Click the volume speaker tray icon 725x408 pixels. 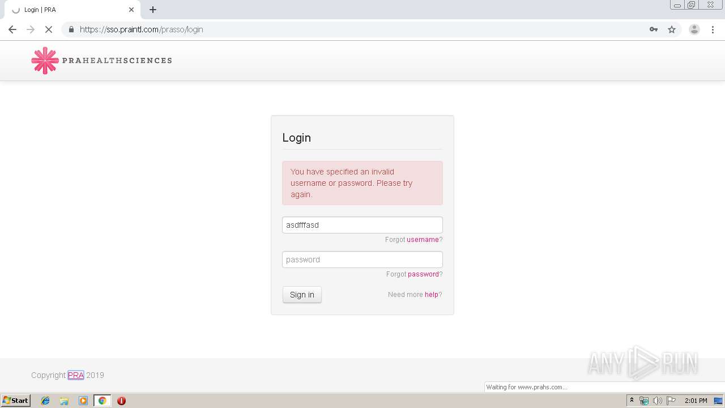tap(657, 401)
